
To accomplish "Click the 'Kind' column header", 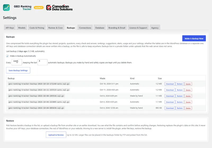I will tap(132, 78).
